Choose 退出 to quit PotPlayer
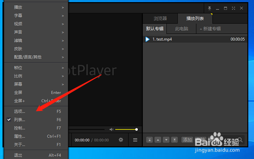 (x=36, y=155)
